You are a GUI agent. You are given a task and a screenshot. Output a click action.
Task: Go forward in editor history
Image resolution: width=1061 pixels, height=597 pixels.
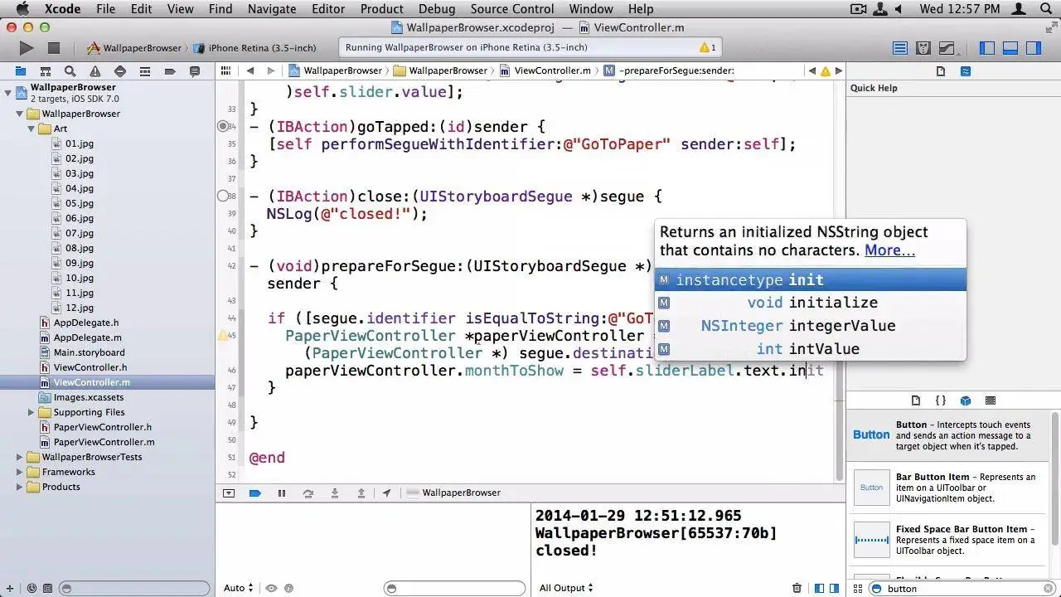(x=271, y=70)
